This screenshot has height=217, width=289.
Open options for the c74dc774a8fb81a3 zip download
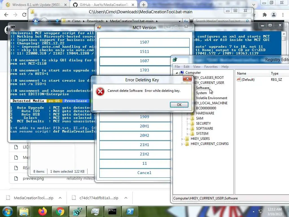click(x=126, y=198)
